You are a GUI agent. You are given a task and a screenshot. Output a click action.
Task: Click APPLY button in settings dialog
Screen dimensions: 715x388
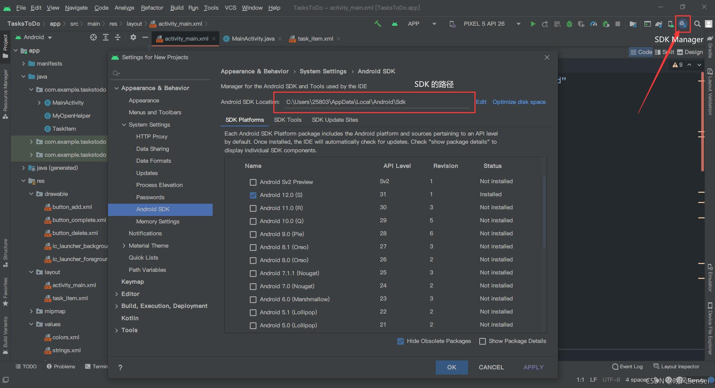pos(533,367)
